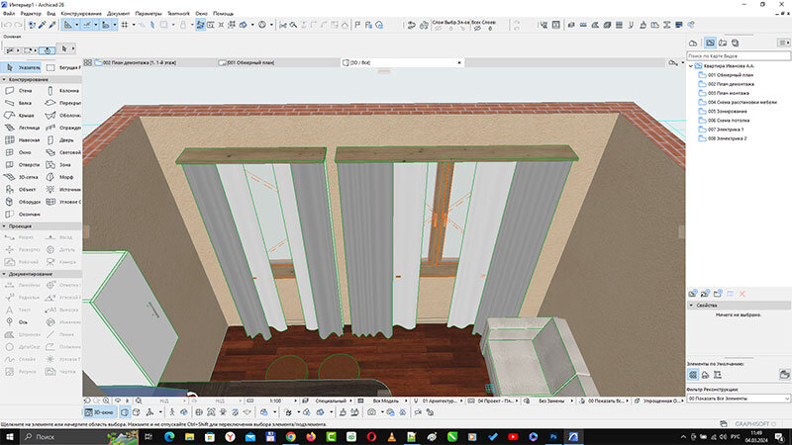Select the Колонна column tool
This screenshot has width=792, height=445.
[62, 91]
